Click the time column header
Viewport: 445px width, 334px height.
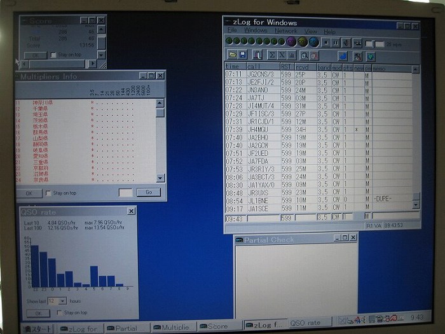point(235,66)
